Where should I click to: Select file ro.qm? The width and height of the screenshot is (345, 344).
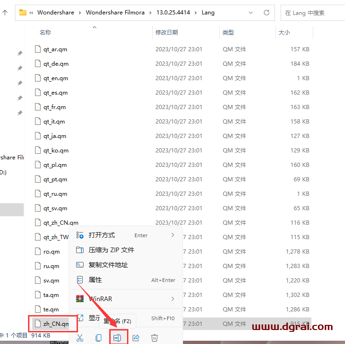pos(51,252)
